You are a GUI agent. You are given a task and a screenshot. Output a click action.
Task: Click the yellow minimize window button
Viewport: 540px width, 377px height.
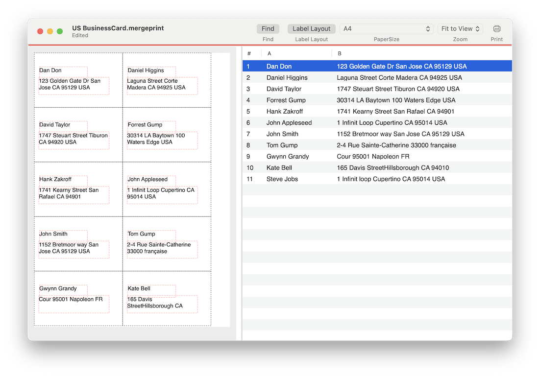click(x=50, y=31)
